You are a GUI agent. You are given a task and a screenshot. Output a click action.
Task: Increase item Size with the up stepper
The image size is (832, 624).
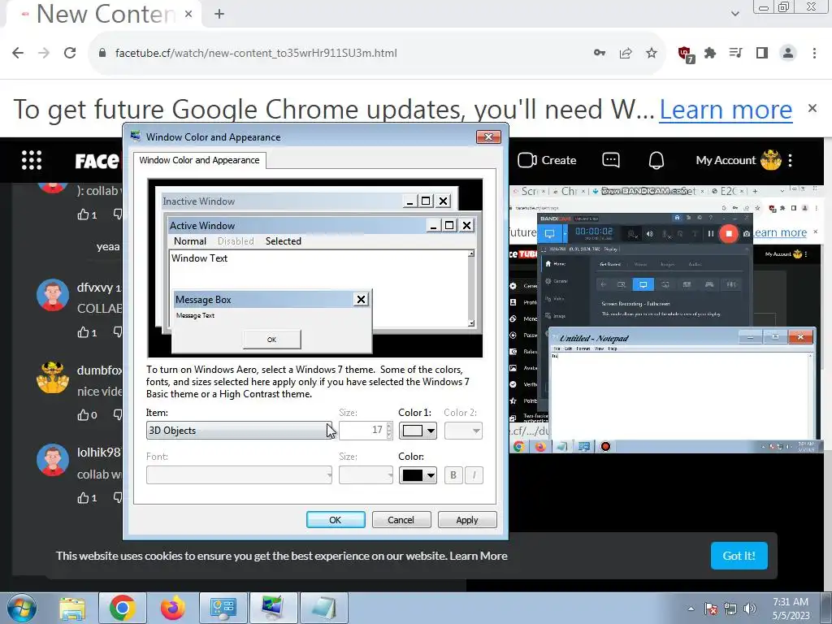coord(389,426)
